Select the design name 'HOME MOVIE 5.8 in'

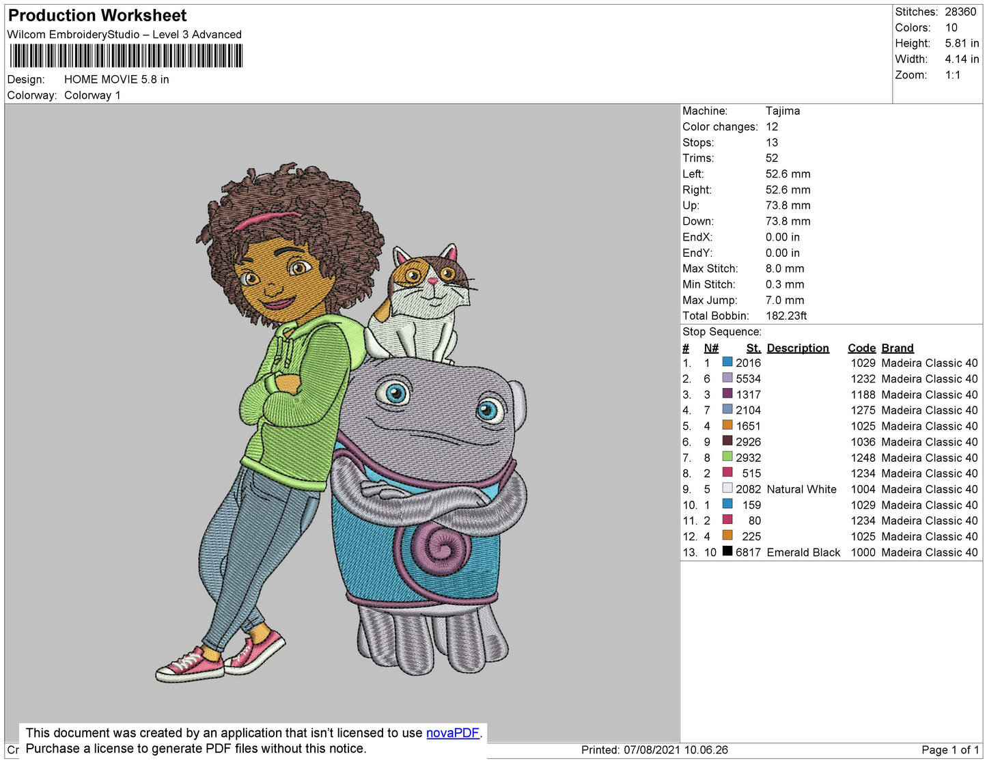(x=117, y=79)
